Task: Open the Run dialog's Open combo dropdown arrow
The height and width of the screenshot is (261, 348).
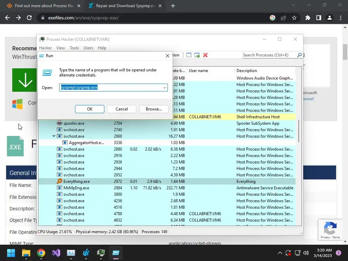Action: [165, 87]
